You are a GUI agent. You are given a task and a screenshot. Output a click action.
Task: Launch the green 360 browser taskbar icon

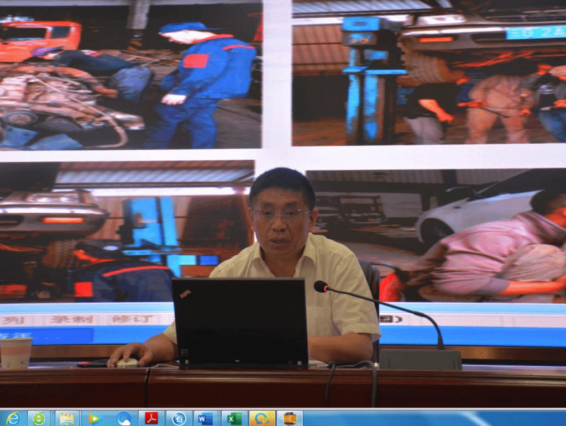39,418
